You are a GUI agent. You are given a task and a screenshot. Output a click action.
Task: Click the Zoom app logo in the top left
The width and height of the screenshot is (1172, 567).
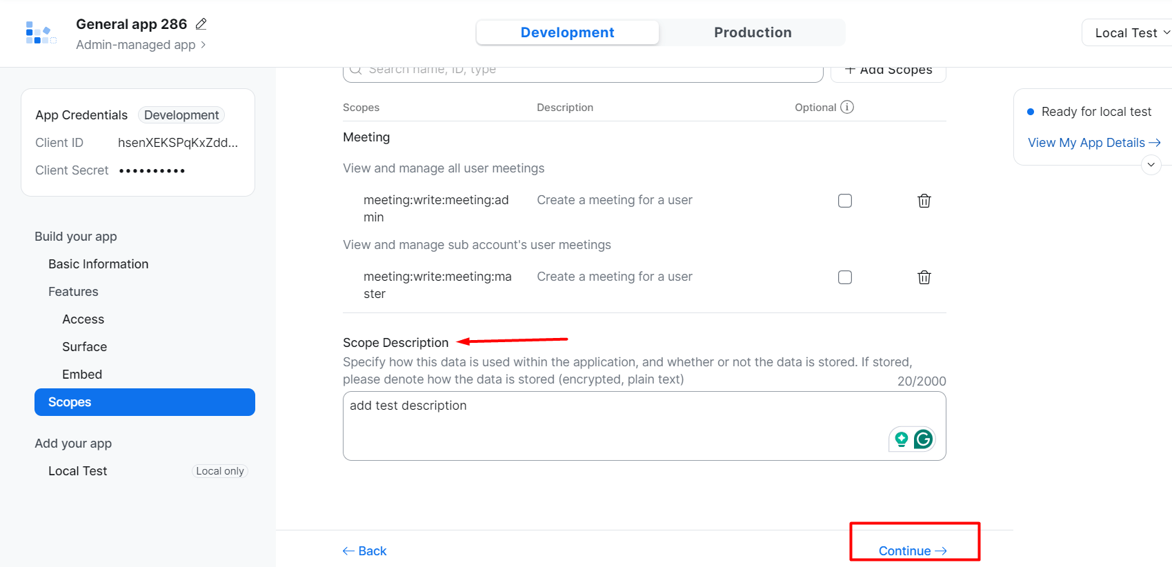tap(40, 32)
